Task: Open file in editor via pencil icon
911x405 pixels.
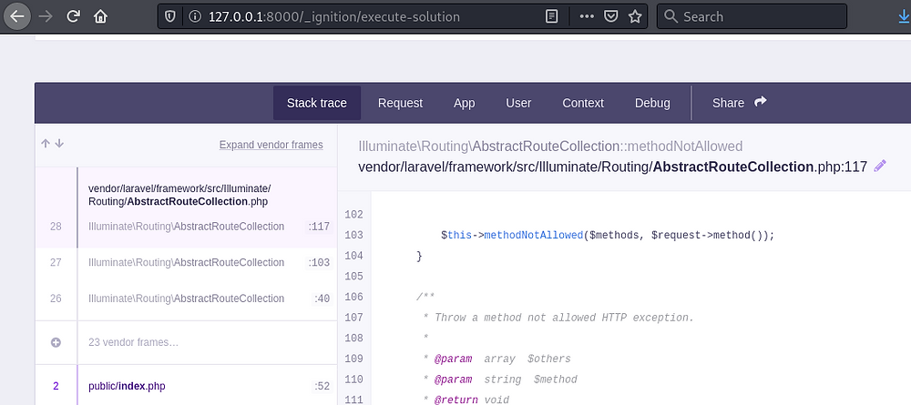Action: pyautogui.click(x=880, y=166)
